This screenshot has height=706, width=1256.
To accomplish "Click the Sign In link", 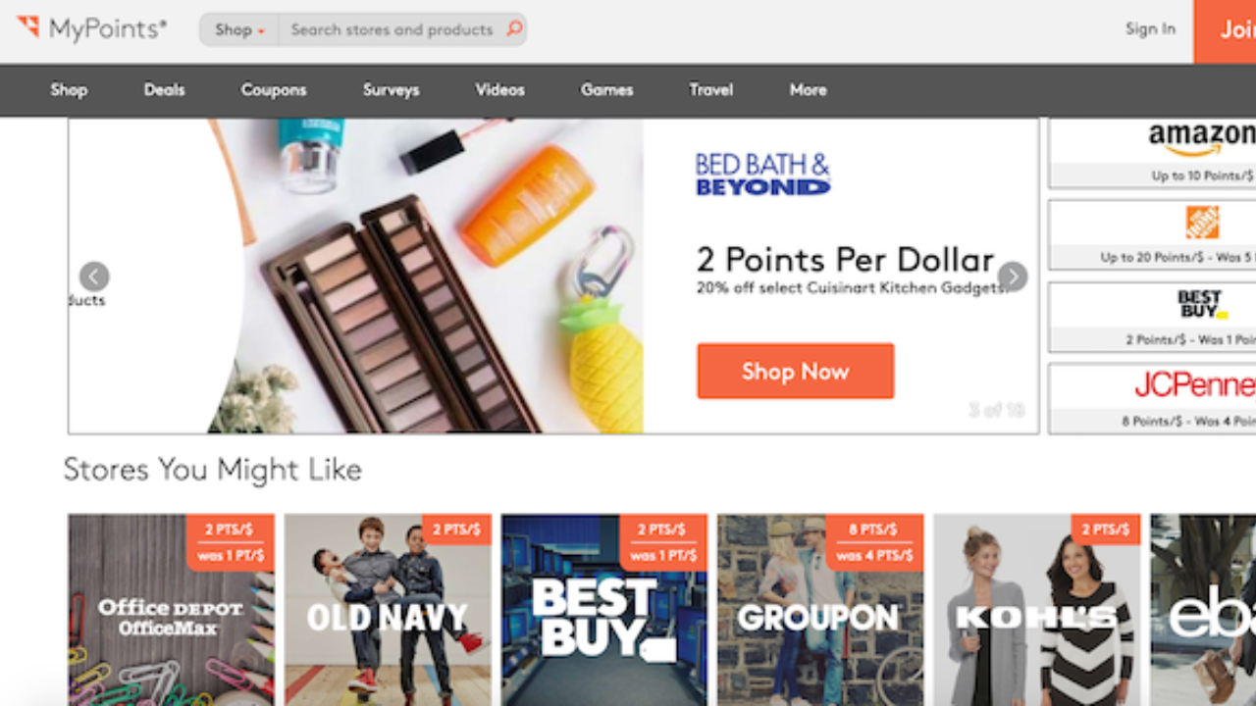I will tap(1150, 29).
